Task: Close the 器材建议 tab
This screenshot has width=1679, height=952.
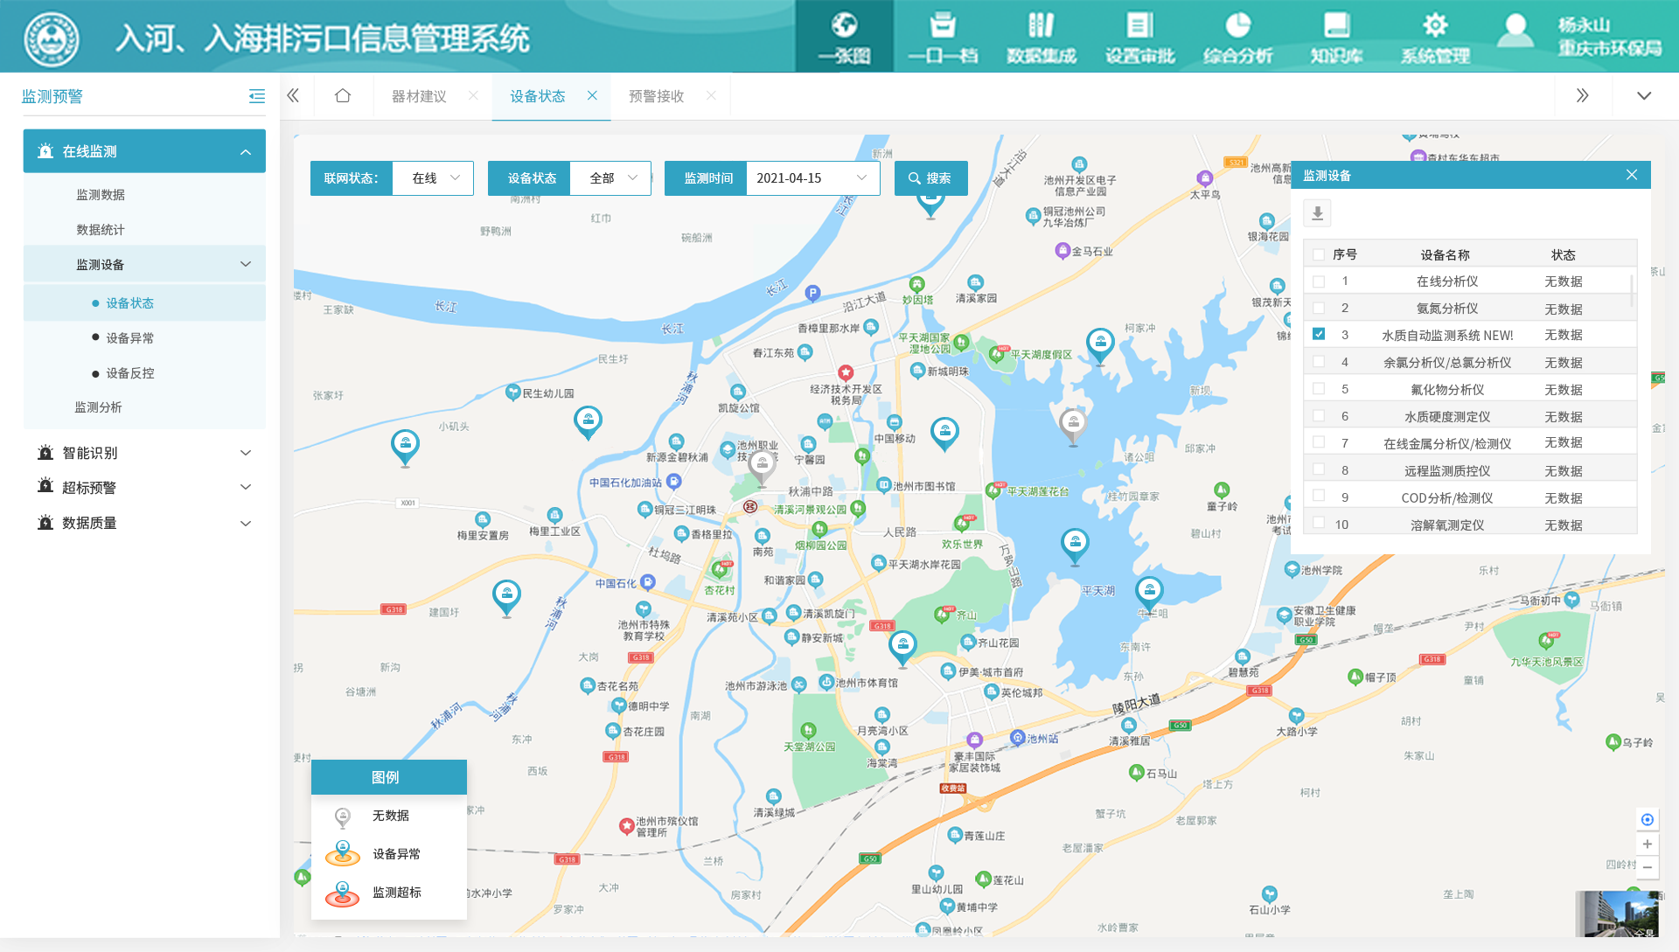Action: 473,95
